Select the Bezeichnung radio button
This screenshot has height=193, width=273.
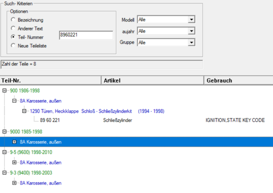pos(14,20)
